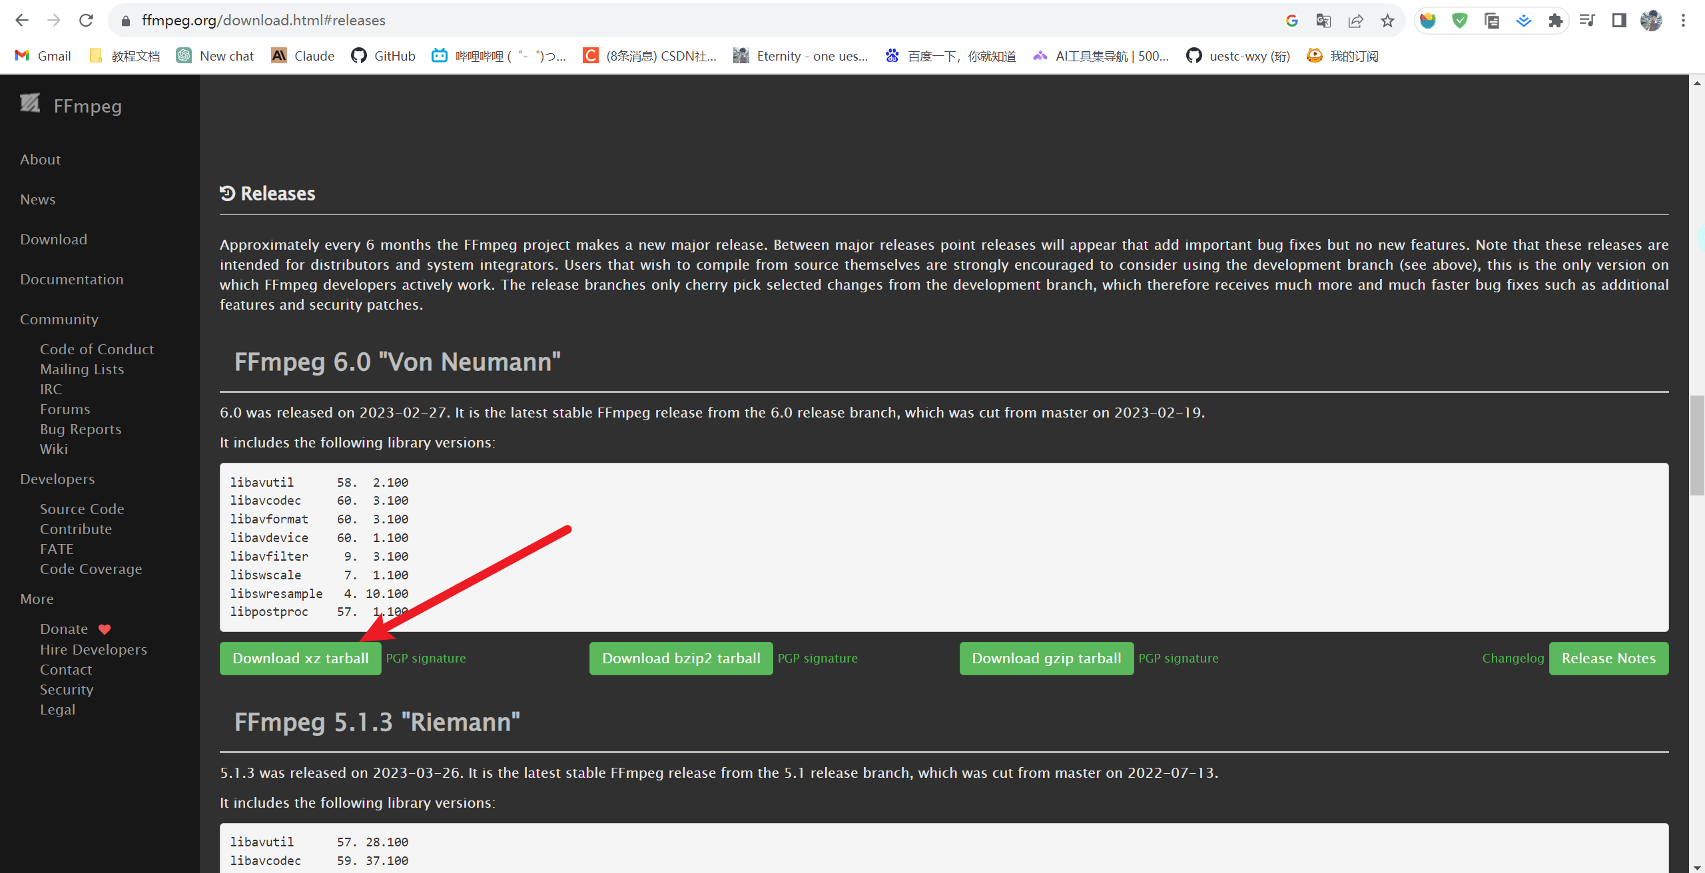Open the Chrome three-dot menu

1683,21
